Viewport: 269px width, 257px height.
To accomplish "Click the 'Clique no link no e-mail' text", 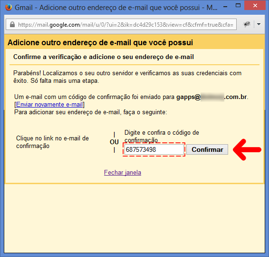I will click(52, 142).
